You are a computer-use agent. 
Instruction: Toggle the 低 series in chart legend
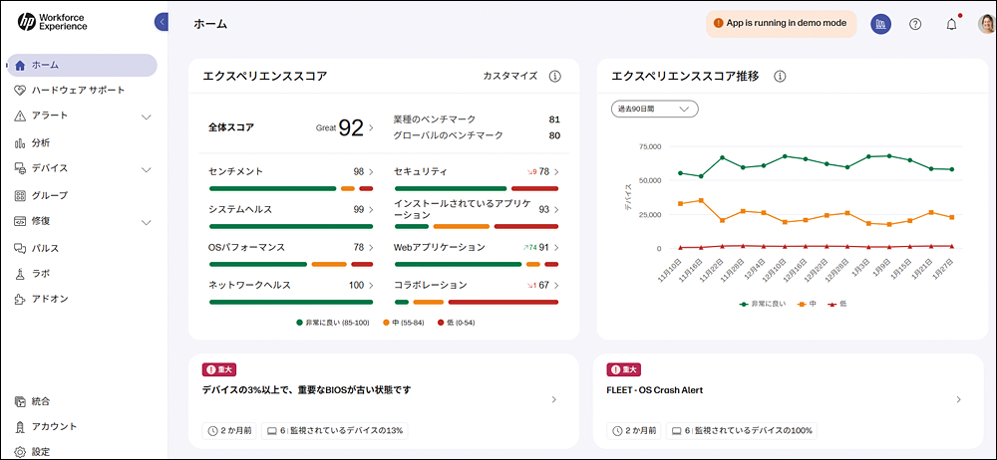coord(836,305)
